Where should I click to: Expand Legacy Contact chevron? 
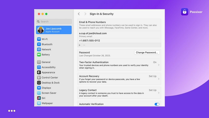159,93
